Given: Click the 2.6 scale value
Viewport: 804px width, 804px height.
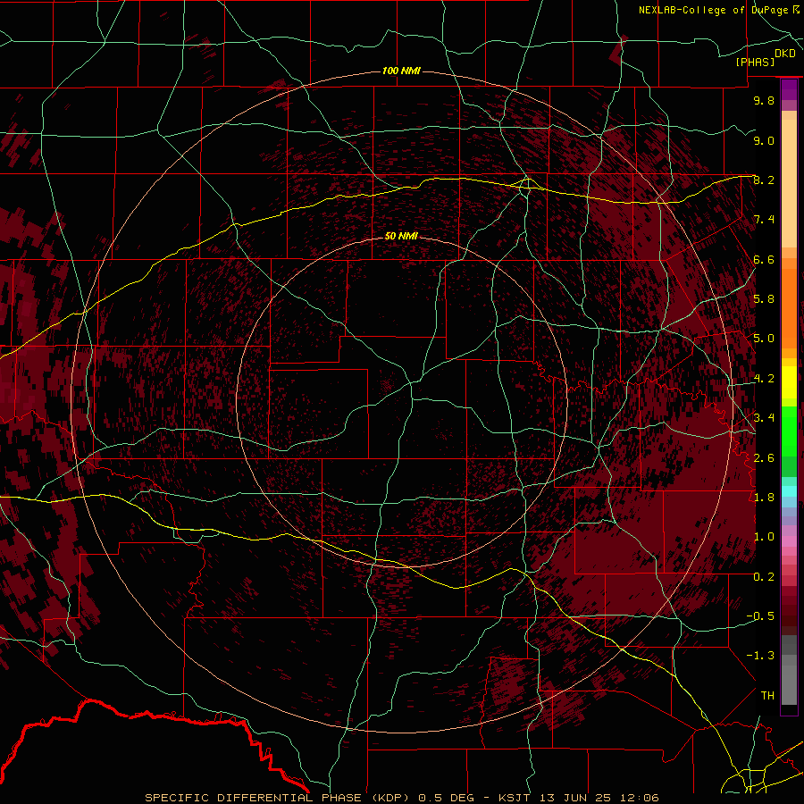Looking at the screenshot, I should coord(764,458).
